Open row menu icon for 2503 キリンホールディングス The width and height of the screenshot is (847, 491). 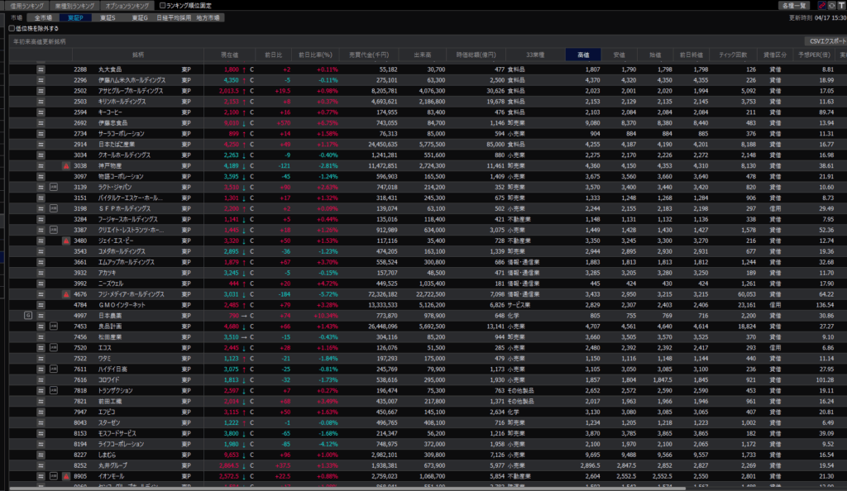41,102
